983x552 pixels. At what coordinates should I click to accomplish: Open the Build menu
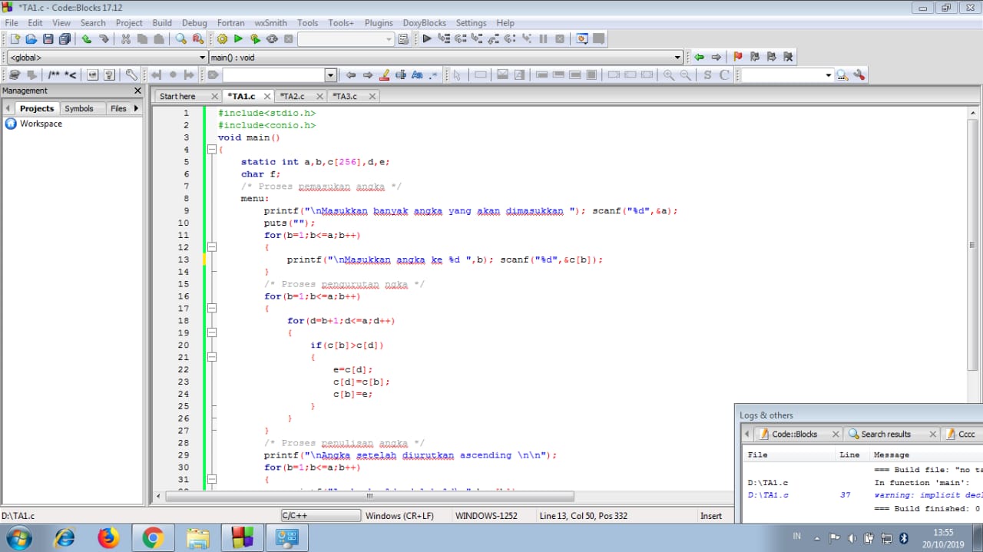[x=162, y=23]
